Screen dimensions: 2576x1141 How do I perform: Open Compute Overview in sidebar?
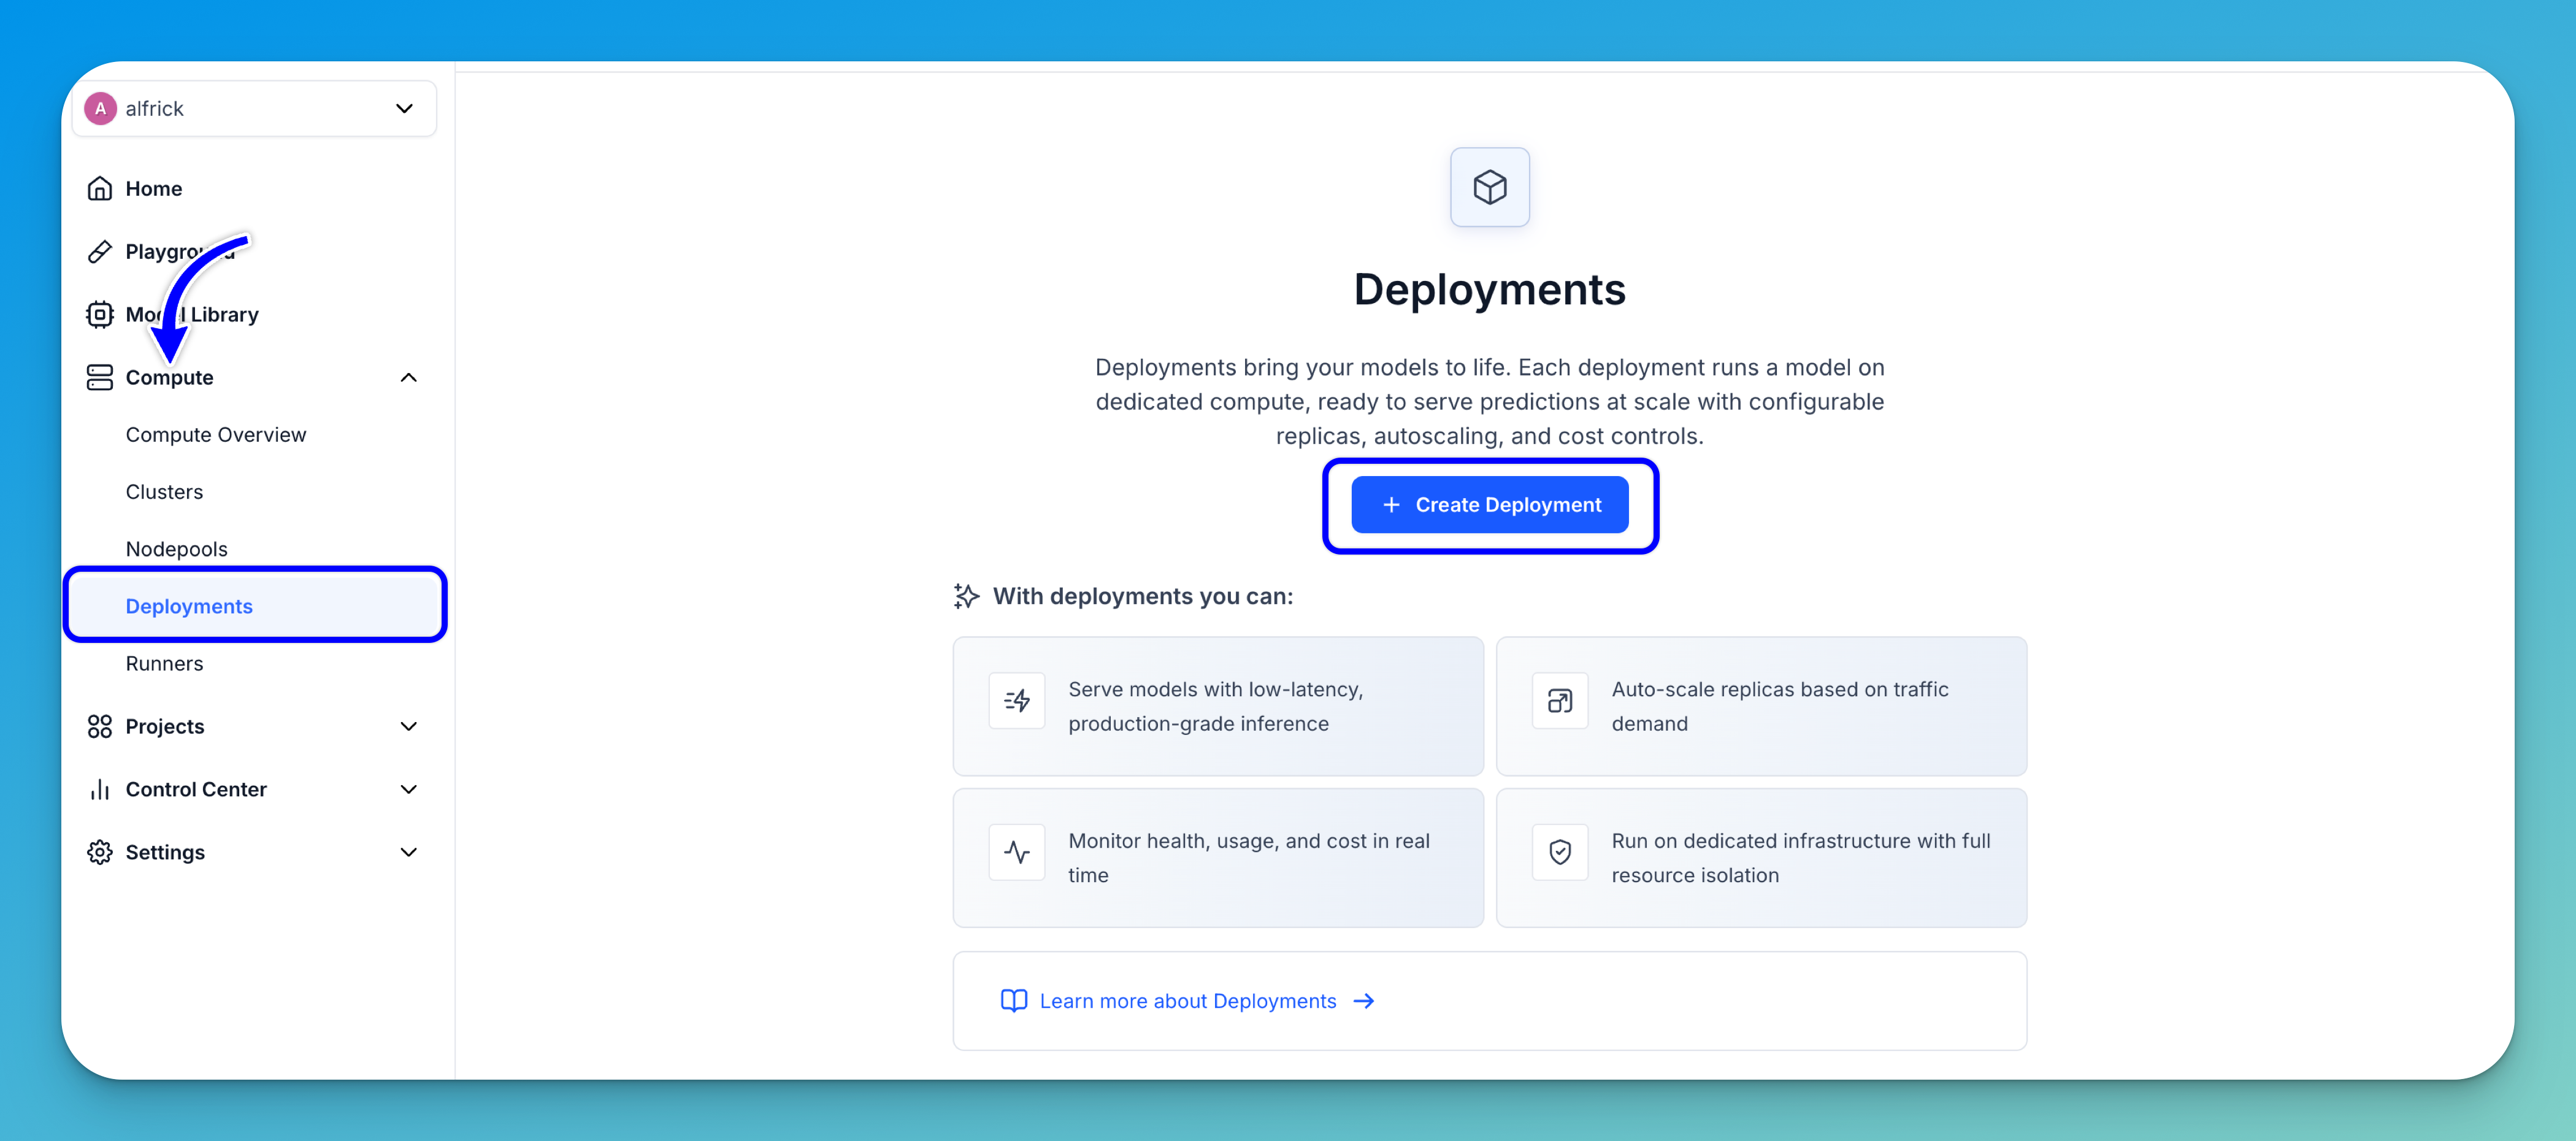pos(216,435)
